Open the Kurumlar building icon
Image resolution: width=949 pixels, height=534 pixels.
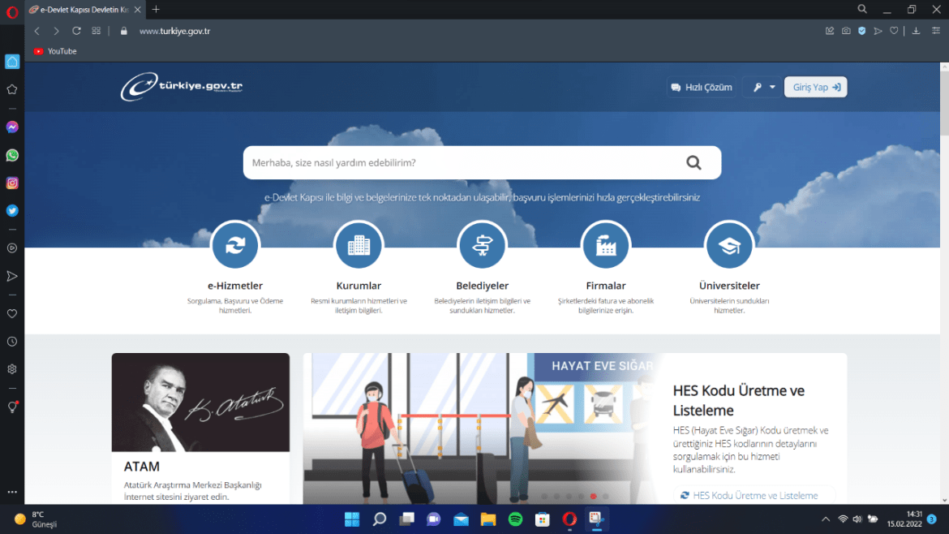[359, 245]
